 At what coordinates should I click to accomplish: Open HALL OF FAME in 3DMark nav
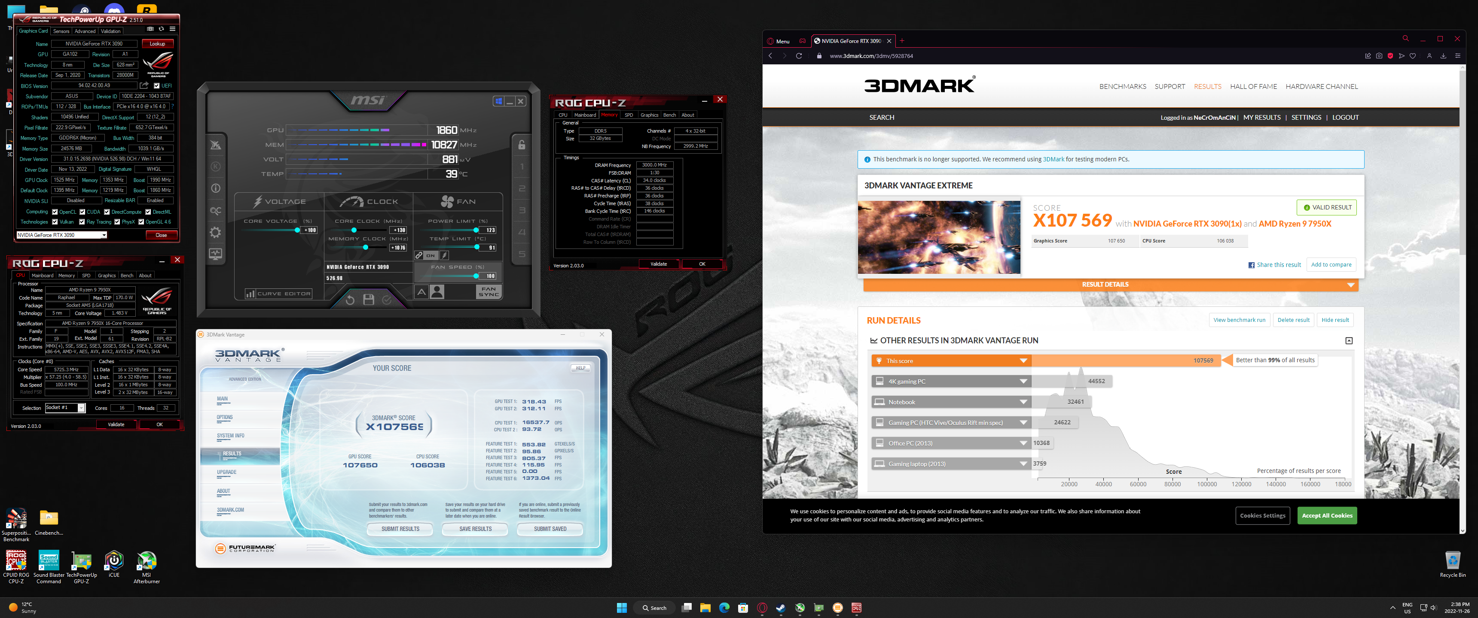point(1253,87)
